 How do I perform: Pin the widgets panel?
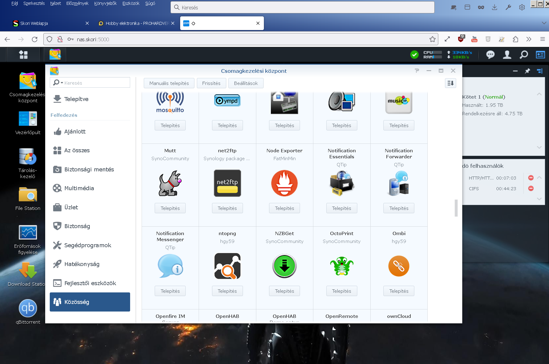(x=527, y=71)
